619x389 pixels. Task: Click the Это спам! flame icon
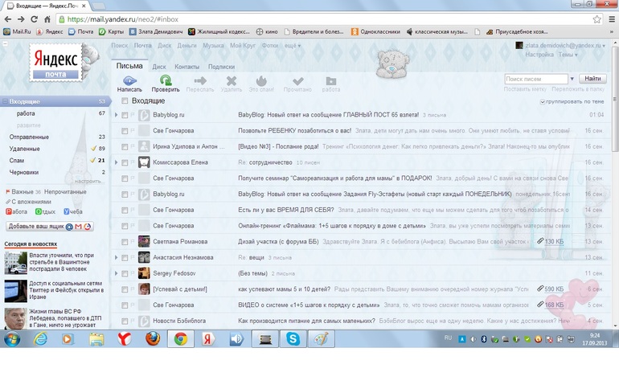(x=261, y=80)
